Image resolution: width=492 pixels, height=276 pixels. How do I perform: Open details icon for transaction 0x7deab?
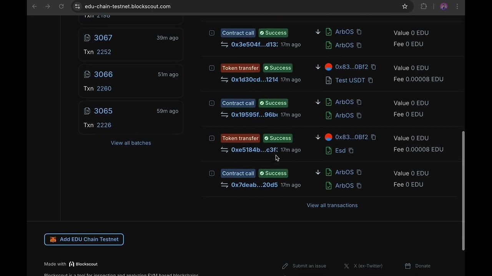click(212, 173)
